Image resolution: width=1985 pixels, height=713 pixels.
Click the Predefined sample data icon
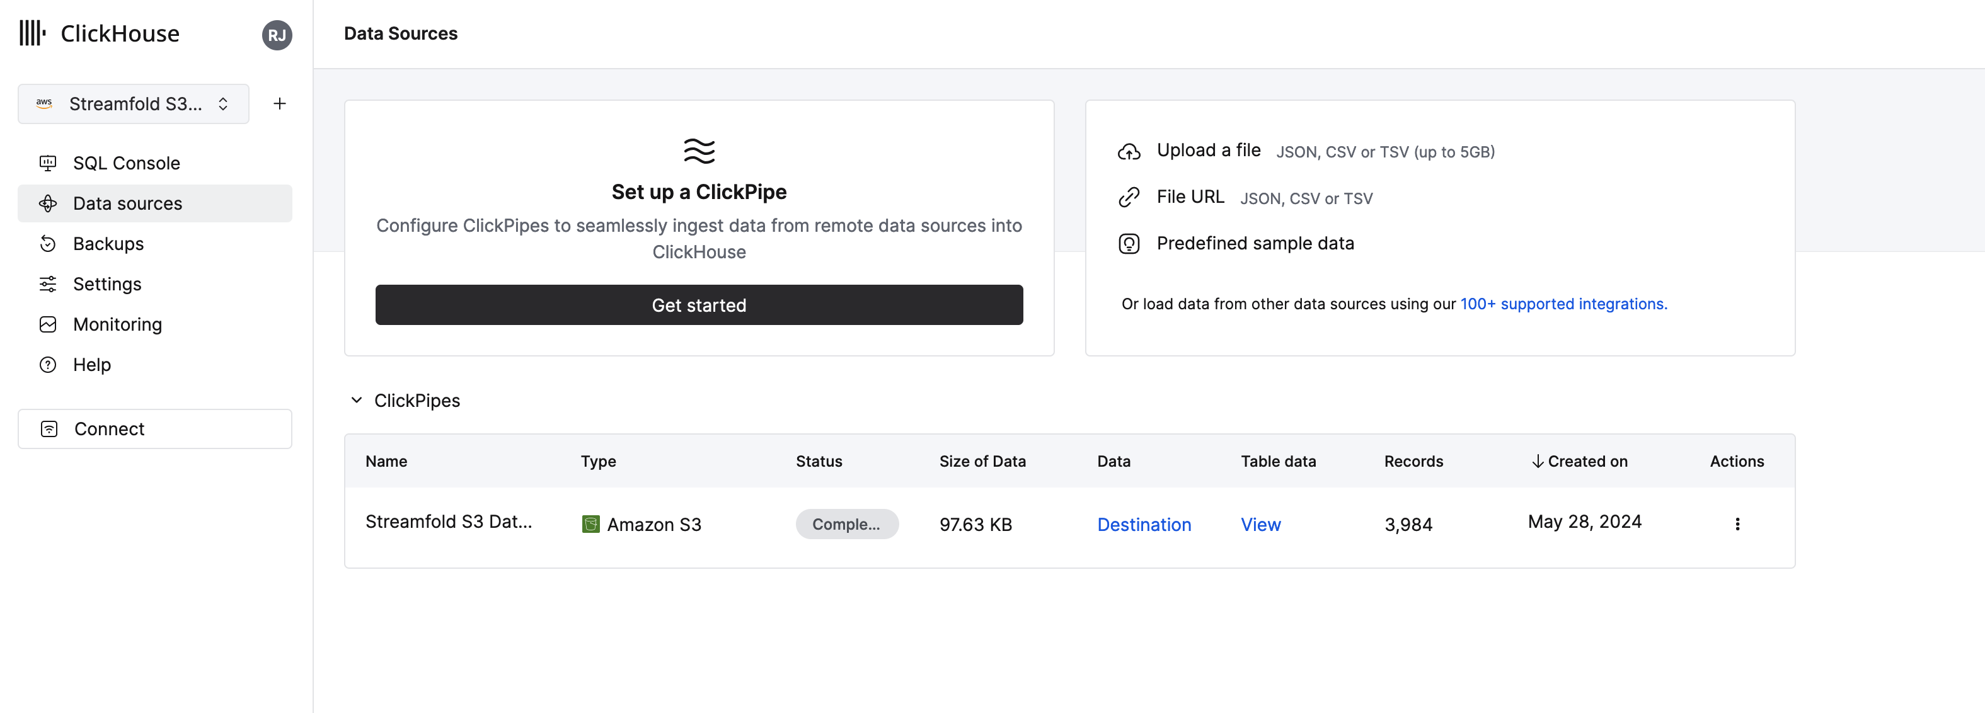click(1129, 244)
